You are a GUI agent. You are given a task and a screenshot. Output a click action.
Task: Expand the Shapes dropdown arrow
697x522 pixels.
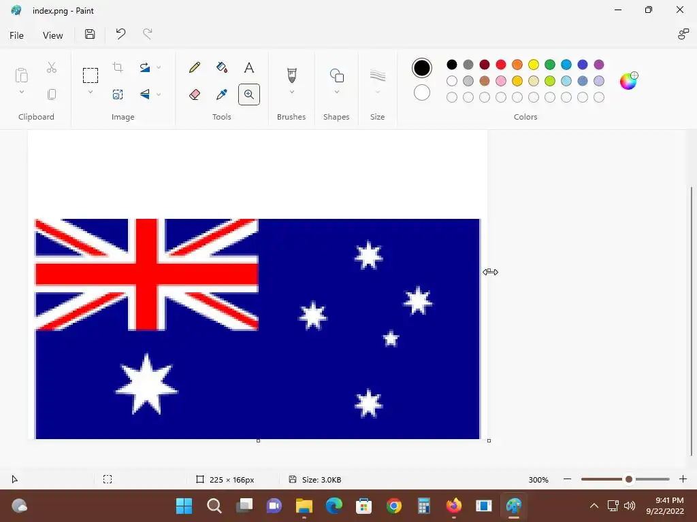336,92
